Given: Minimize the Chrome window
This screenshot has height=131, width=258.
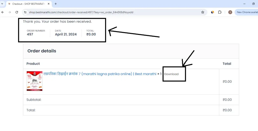Looking at the screenshot, I should [244, 4].
